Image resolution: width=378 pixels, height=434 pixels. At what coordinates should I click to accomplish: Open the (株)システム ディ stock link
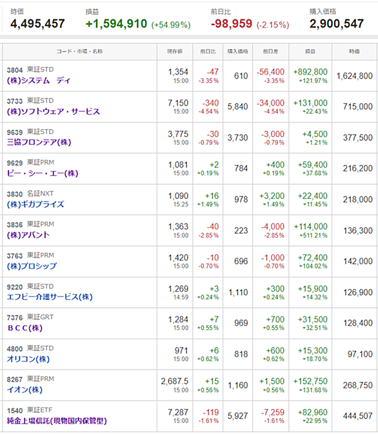[x=39, y=80]
